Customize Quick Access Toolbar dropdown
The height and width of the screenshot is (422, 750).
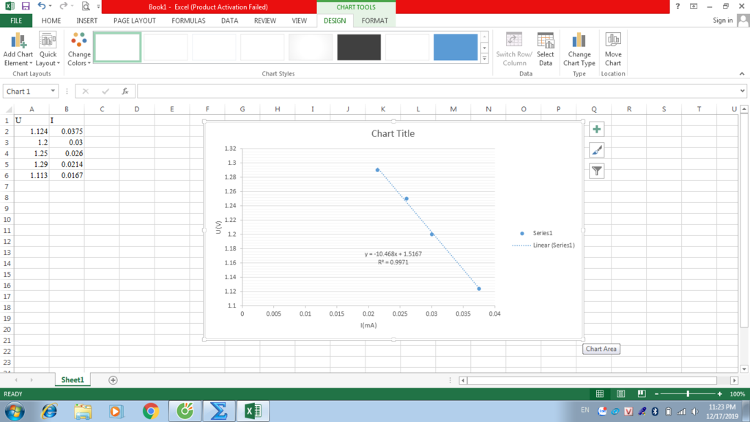99,6
